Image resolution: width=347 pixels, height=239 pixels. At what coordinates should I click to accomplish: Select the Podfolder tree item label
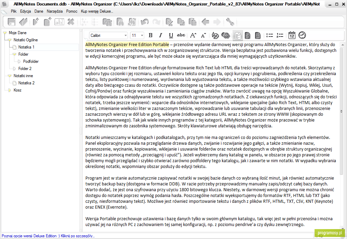[x=31, y=61]
